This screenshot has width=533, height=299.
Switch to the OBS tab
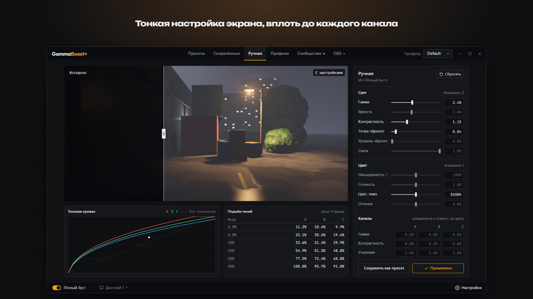339,53
